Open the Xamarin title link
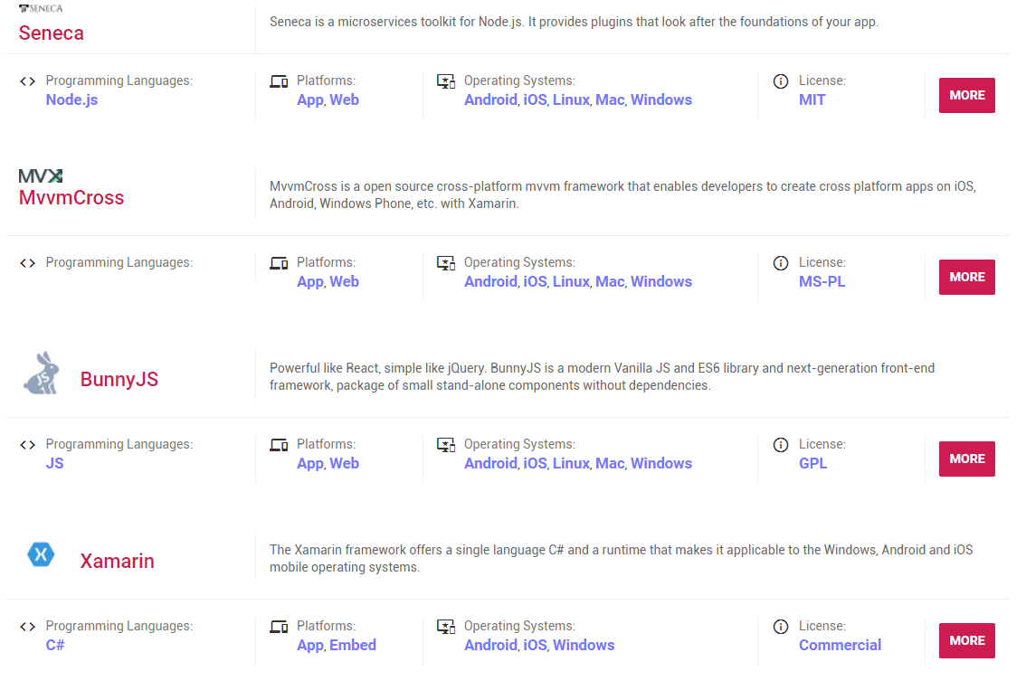The height and width of the screenshot is (681, 1026). pos(117,562)
